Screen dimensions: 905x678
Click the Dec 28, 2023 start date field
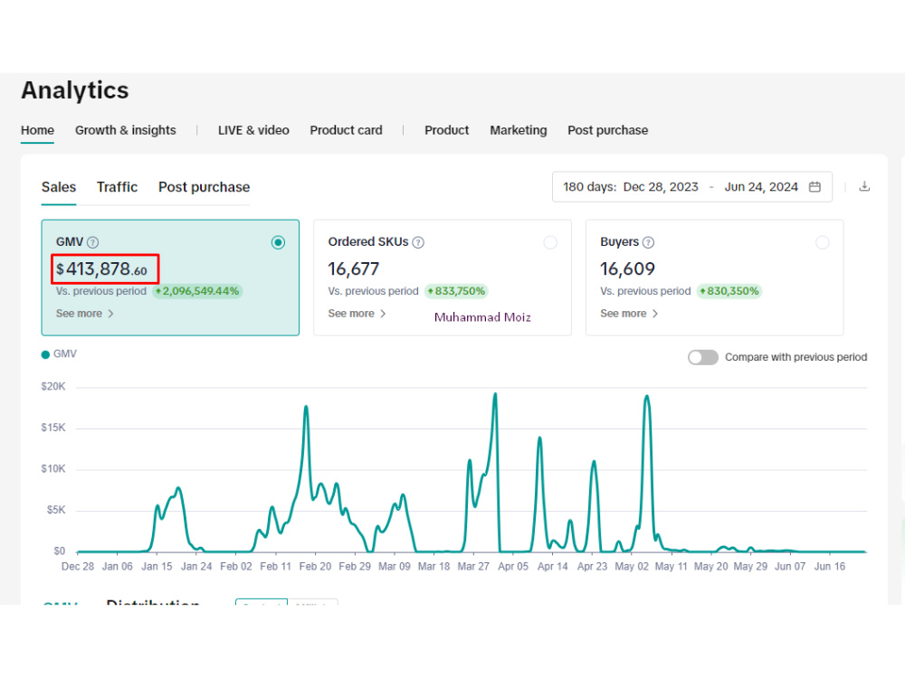click(x=661, y=187)
